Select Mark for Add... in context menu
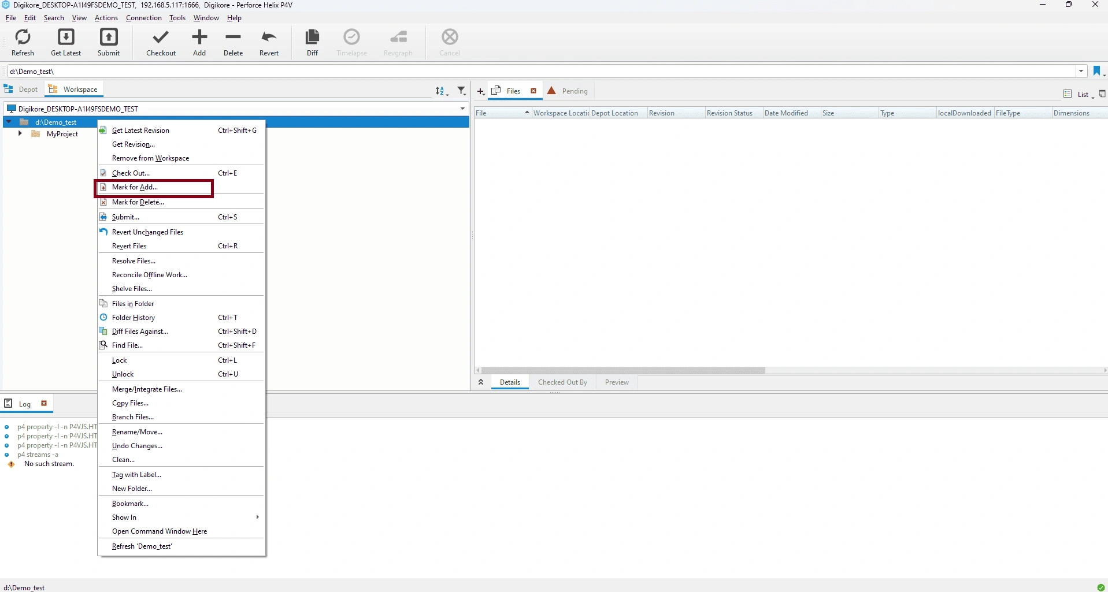 [x=181, y=187]
